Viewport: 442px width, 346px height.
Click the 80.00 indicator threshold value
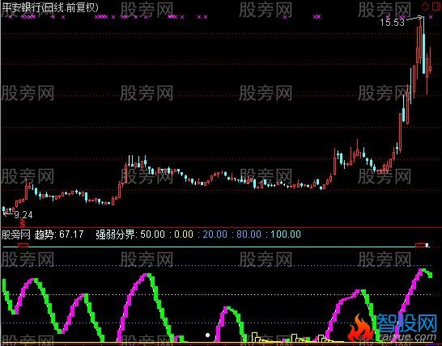click(249, 234)
